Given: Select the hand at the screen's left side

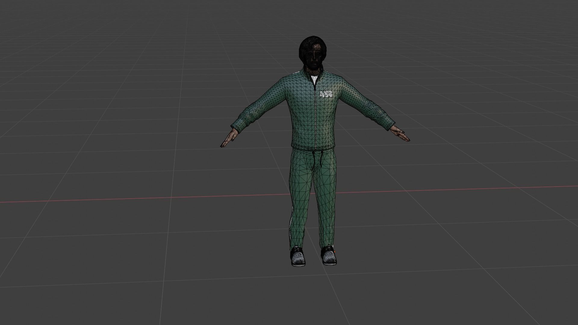Looking at the screenshot, I should click(230, 138).
